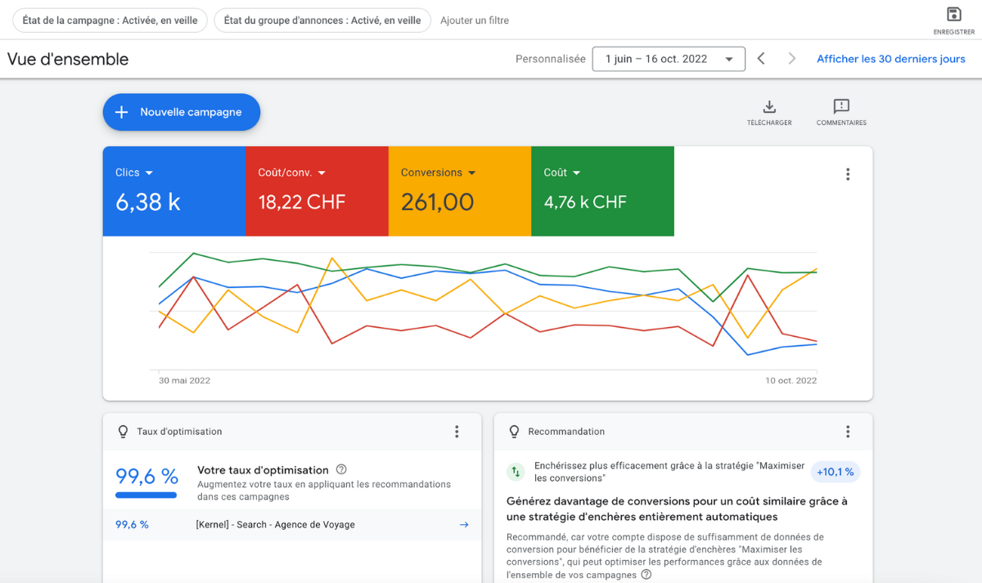Viewport: 982px width, 583px height.
Task: Click Afficher les 30 derniers jours
Action: tap(890, 59)
